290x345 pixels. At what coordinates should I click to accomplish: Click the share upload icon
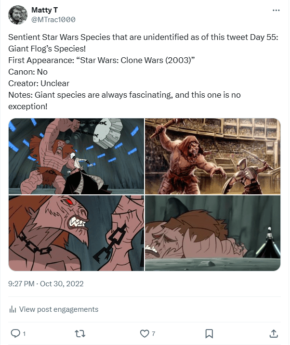coord(273,333)
